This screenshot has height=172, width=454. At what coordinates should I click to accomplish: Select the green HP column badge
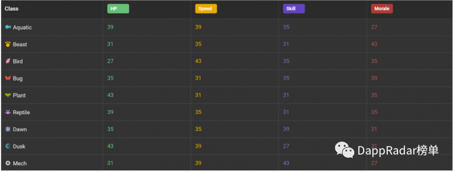click(x=118, y=9)
